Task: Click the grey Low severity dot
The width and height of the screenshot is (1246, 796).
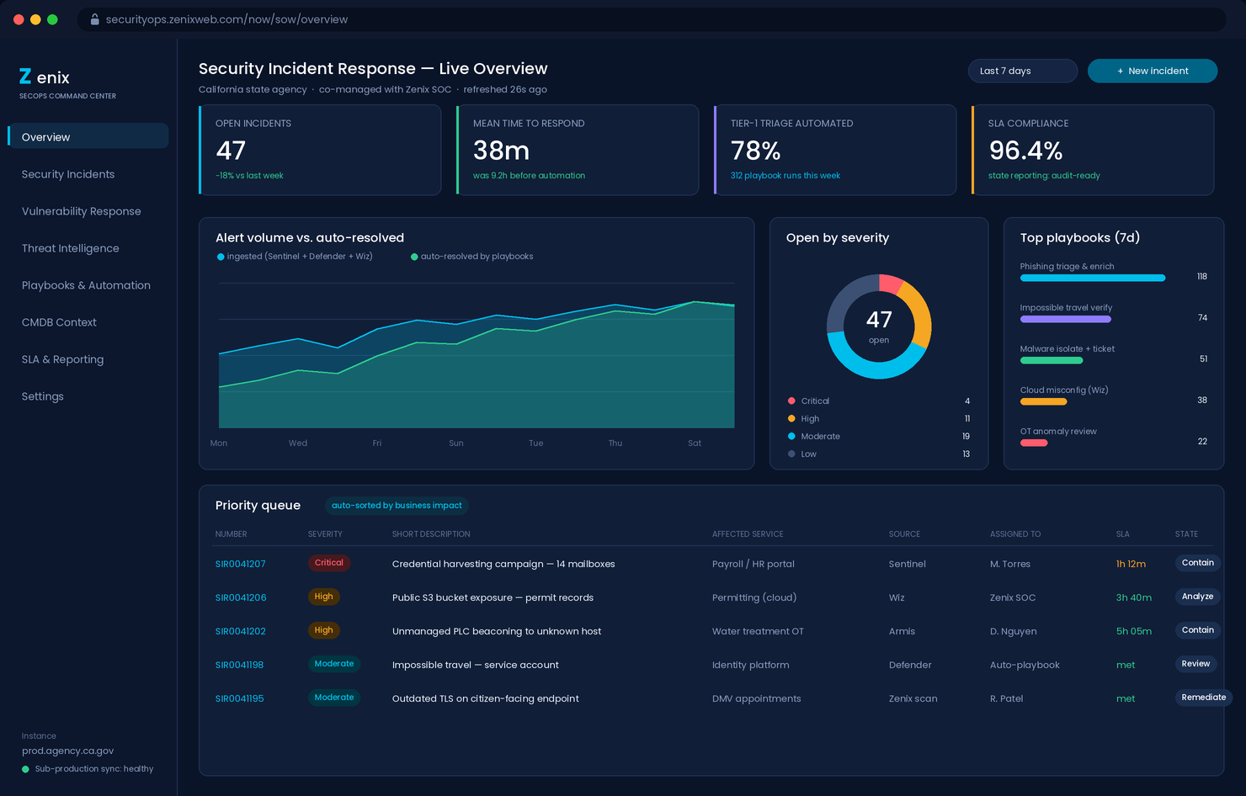Action: point(791,454)
